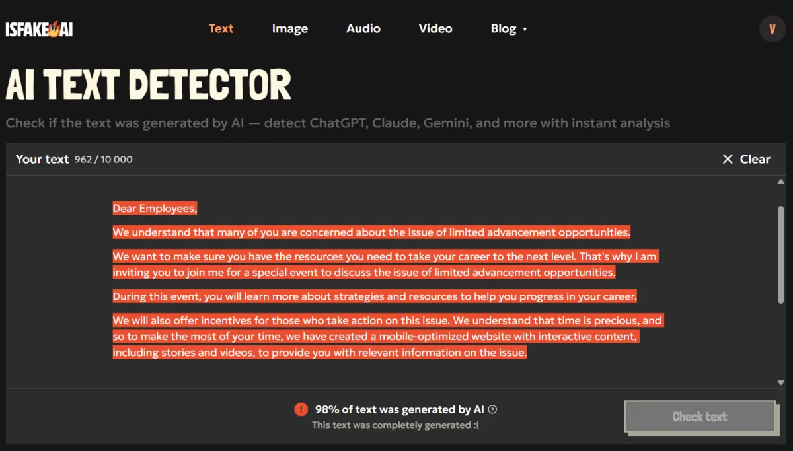Click the orange exclamation alert icon
The height and width of the screenshot is (451, 793).
click(x=301, y=409)
